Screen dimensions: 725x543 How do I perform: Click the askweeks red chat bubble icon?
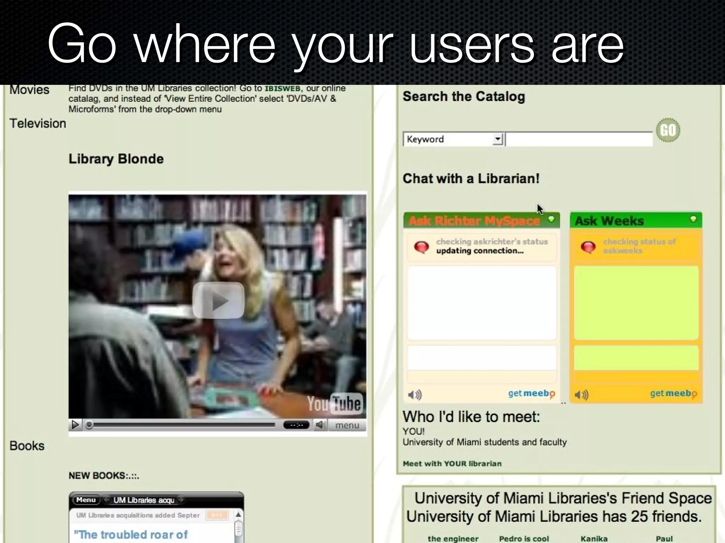click(x=588, y=247)
